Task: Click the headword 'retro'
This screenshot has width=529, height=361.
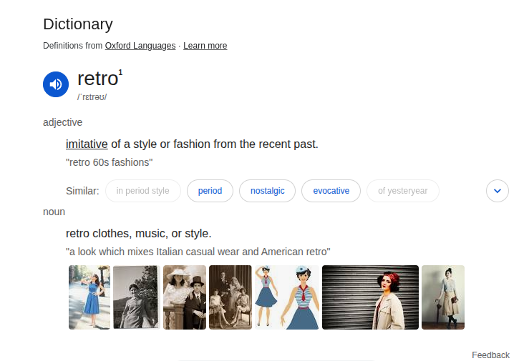Action: [97, 79]
